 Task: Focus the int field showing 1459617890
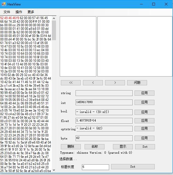pos(104,102)
